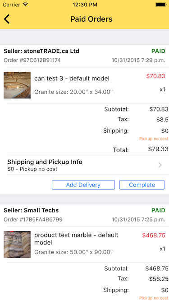The width and height of the screenshot is (169, 301).
Task: Select product test marble - default model
Action: click(76, 239)
